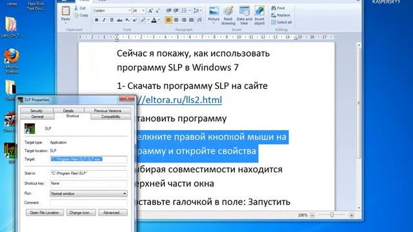
Task: Open Replace in the Editing group
Action: click(x=281, y=15)
